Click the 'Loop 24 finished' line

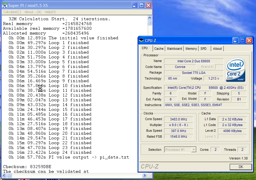[x=50, y=153]
